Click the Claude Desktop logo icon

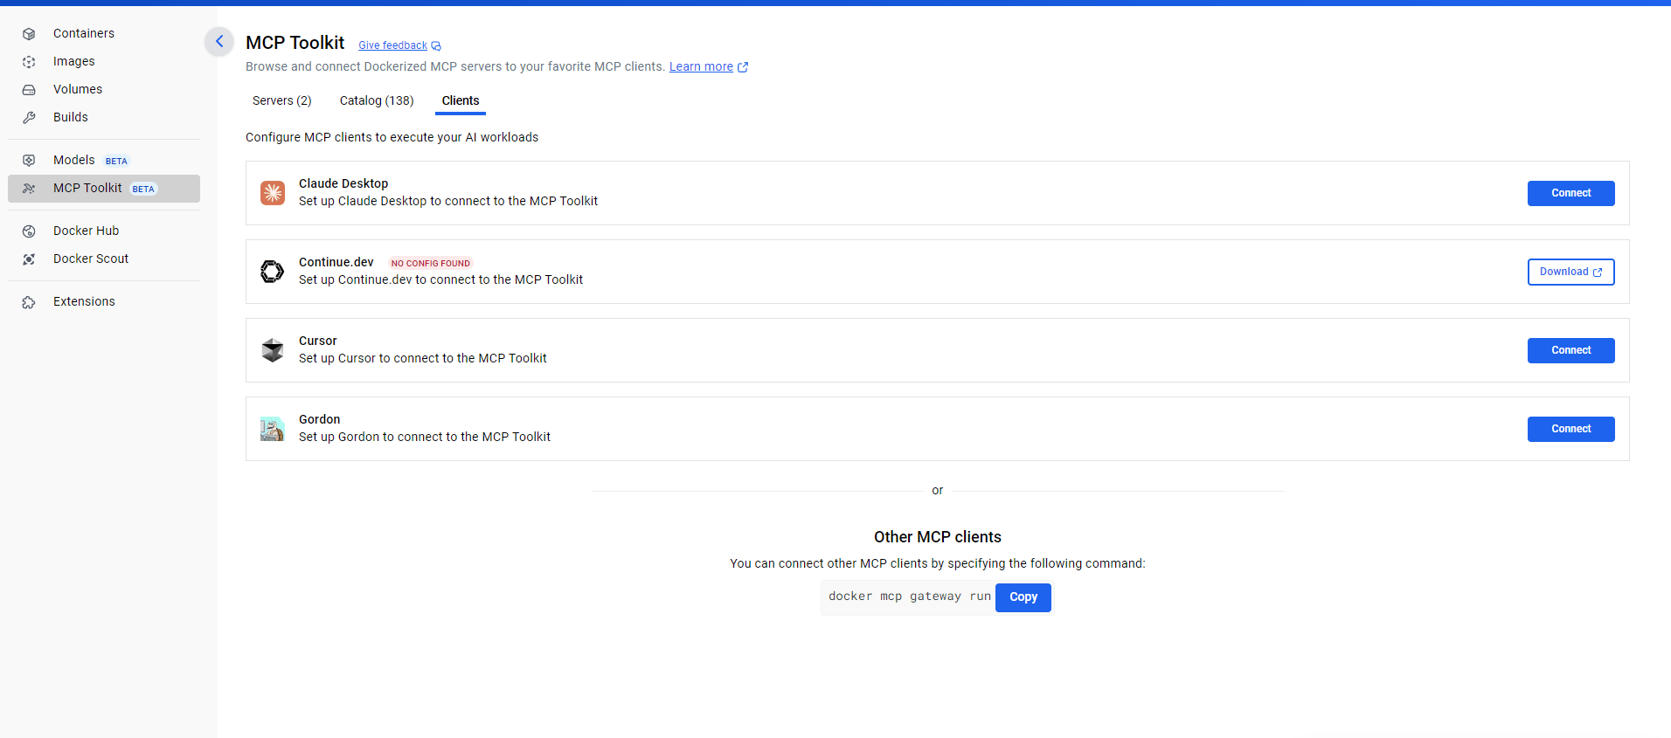(x=273, y=193)
